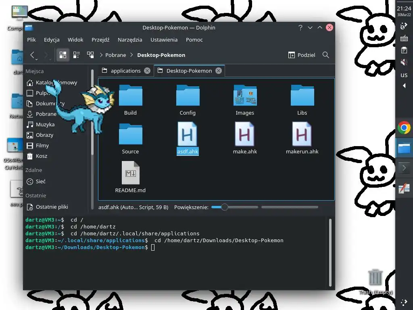Viewport: 413px width, 310px height.
Task: Open the search magnifier in Dolphin
Action: (326, 55)
